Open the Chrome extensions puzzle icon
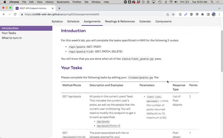Viewport: 223px width, 138px height. pyautogui.click(x=202, y=14)
